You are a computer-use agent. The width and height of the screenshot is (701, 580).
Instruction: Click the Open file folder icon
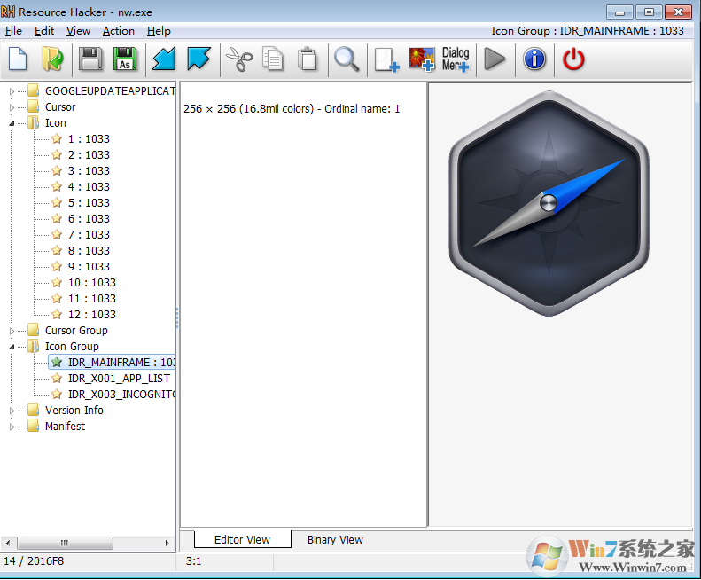tap(53, 59)
